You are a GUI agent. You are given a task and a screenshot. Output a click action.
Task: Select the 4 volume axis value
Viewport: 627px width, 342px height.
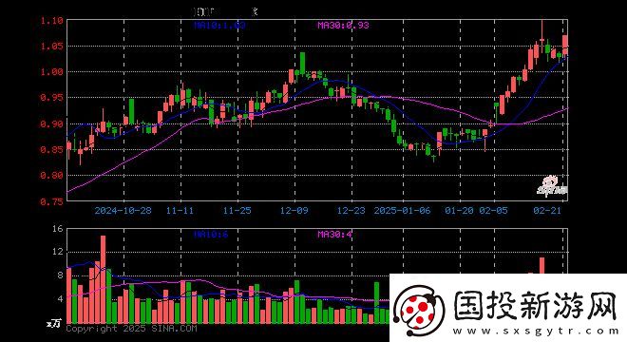click(61, 299)
